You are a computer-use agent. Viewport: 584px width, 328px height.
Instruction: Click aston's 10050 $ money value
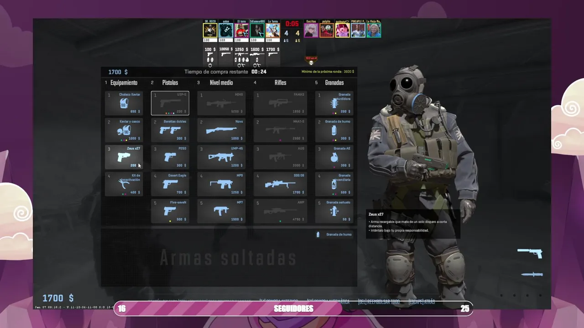[226, 49]
